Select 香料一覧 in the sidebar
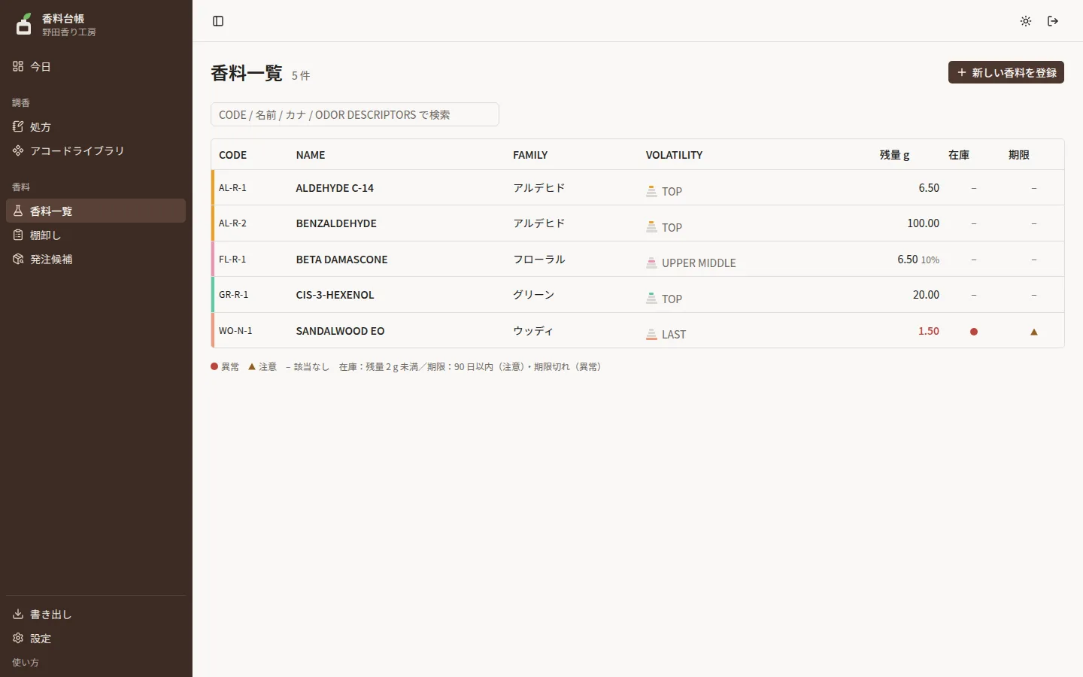This screenshot has height=677, width=1083. point(96,211)
